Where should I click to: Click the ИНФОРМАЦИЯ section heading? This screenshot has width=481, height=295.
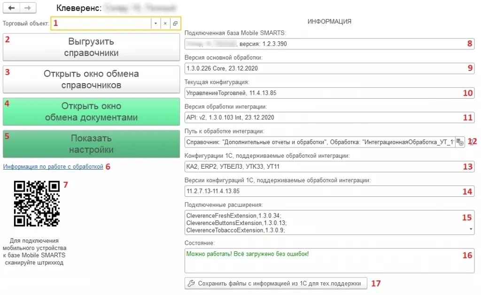click(x=329, y=22)
